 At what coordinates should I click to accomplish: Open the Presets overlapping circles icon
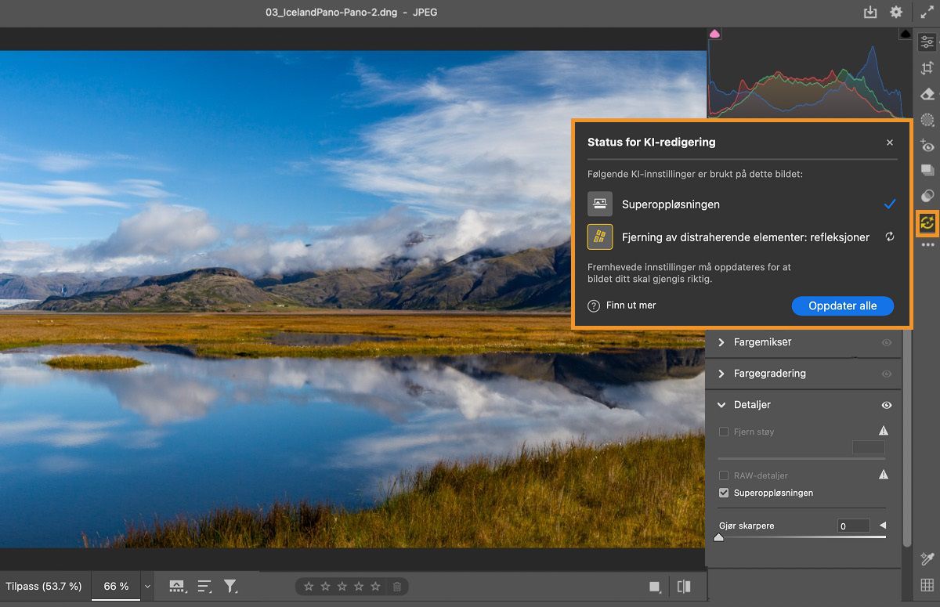[927, 196]
